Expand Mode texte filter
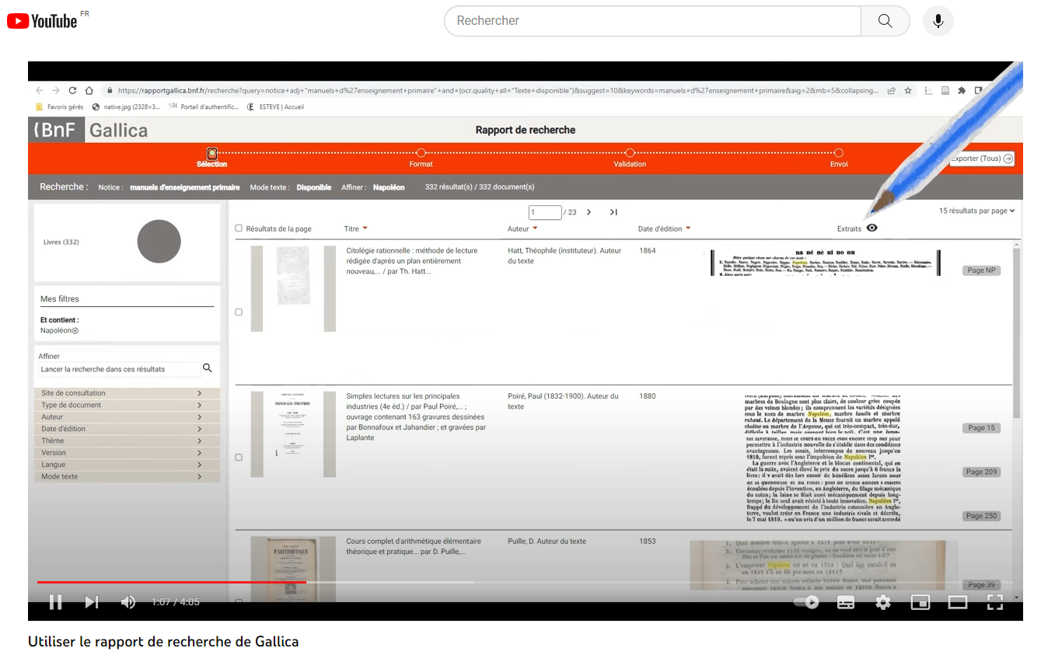This screenshot has width=1041, height=655. tap(127, 476)
